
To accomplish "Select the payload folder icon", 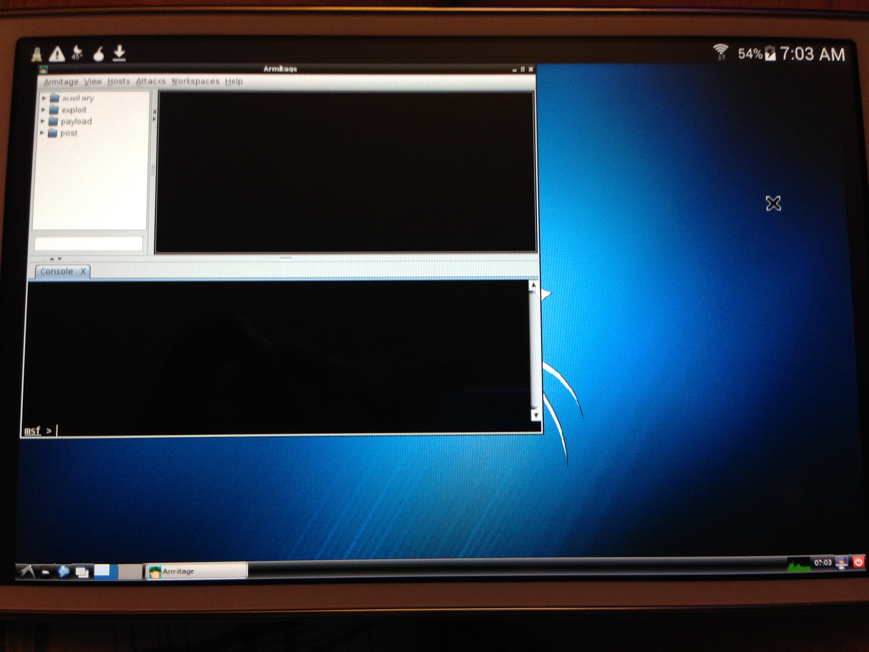I will click(54, 121).
